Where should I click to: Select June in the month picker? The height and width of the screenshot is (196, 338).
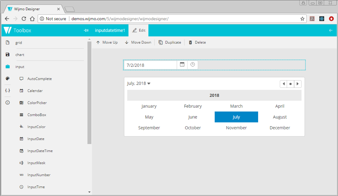pos(193,117)
